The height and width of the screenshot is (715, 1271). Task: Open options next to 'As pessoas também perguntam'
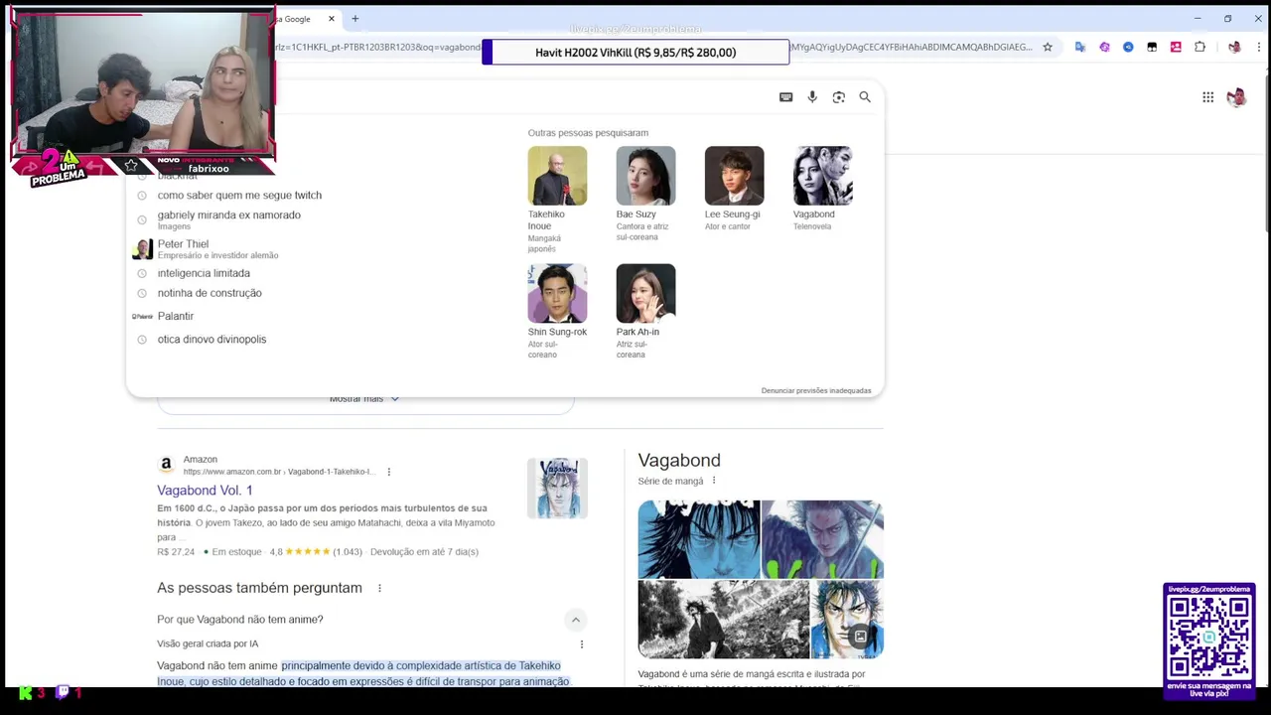pos(379,588)
